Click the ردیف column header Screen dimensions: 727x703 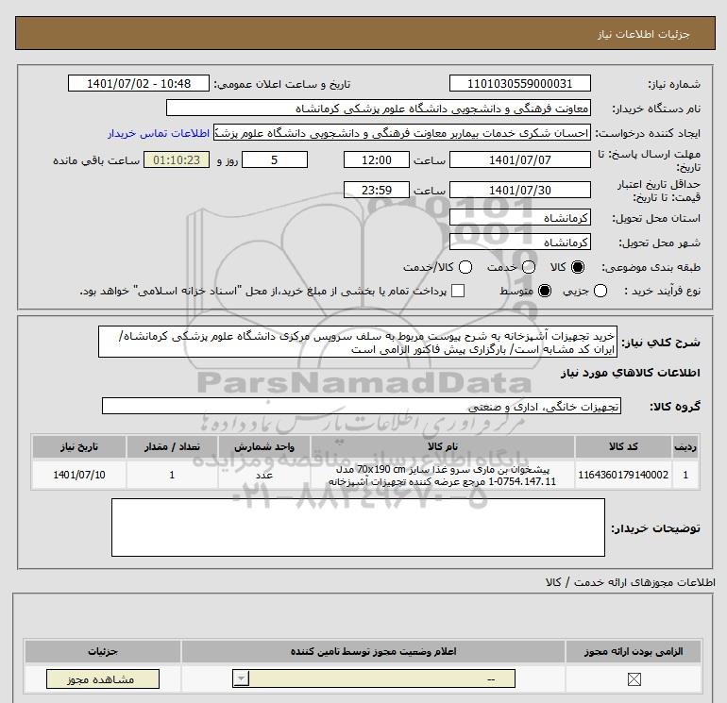coord(685,446)
